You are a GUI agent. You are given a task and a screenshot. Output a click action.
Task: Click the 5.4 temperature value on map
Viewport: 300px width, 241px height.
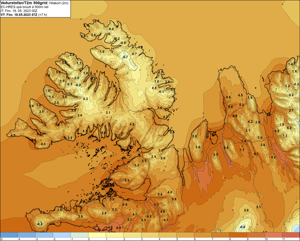pyautogui.click(x=160, y=194)
